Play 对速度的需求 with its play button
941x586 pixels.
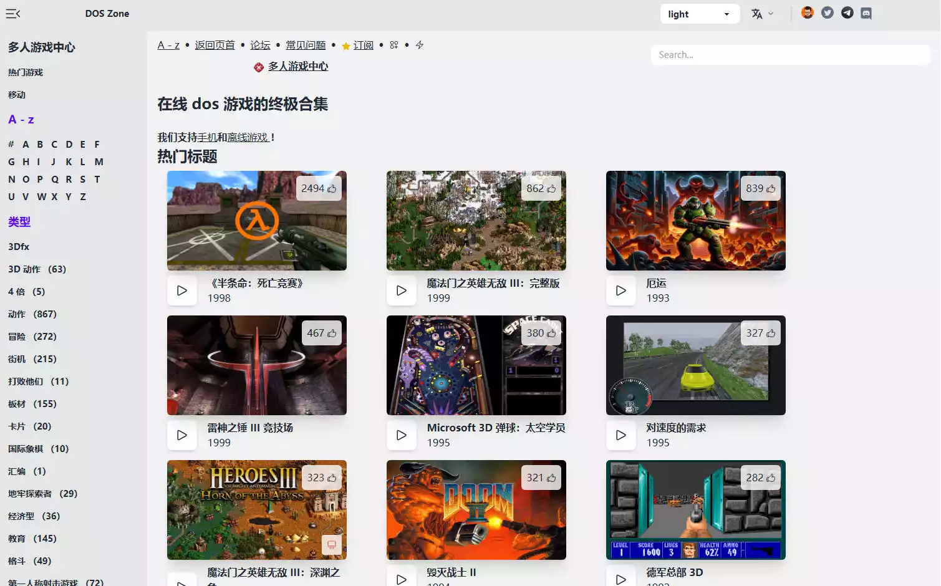621,435
